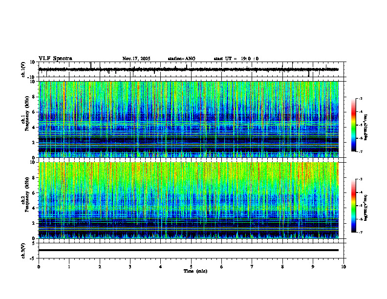Click the "2" kHz tick of ch.1 spectrogram
387x299 pixels.
[x=34, y=142]
